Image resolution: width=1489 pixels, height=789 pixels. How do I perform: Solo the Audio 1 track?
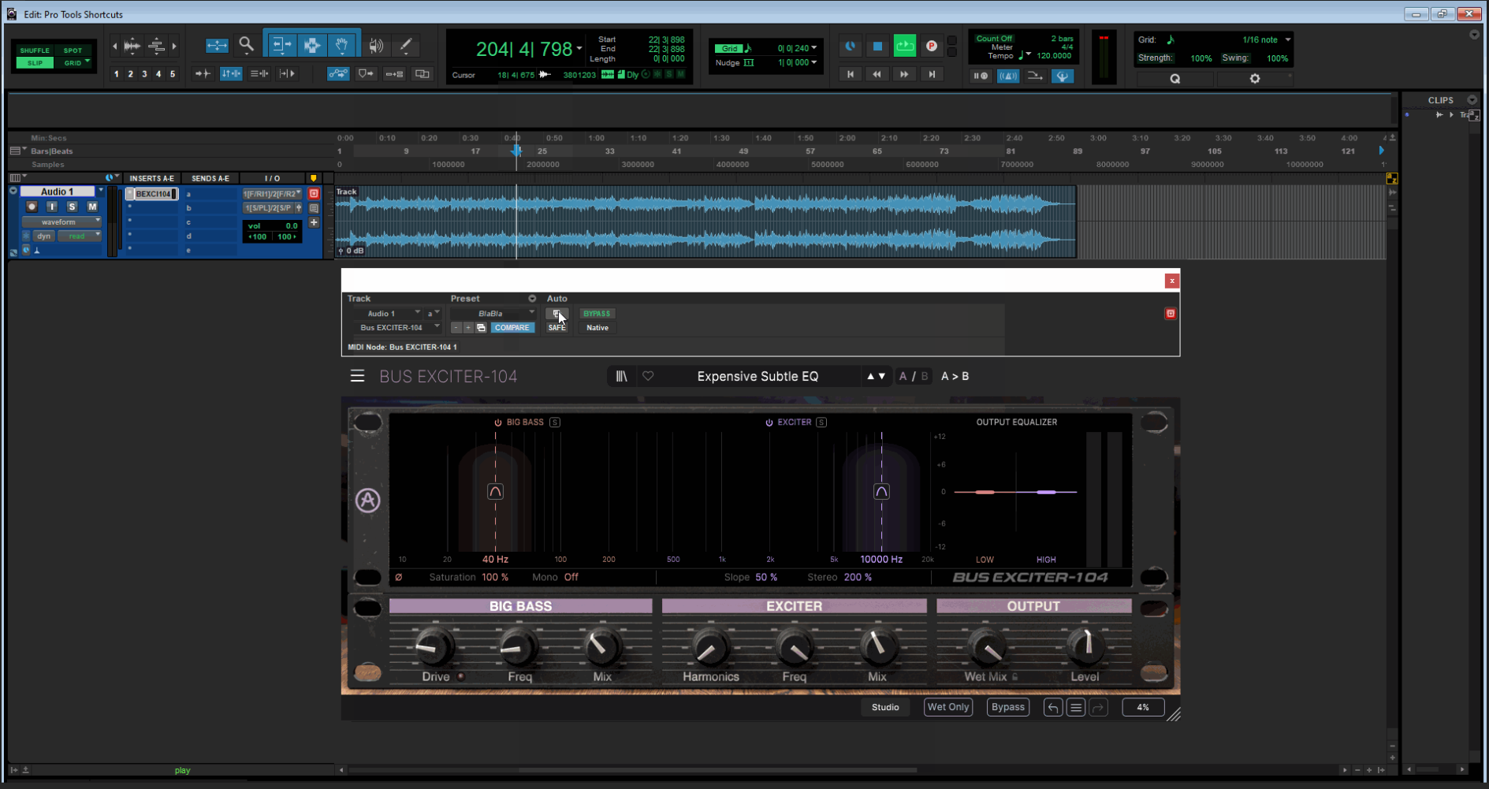tap(73, 207)
